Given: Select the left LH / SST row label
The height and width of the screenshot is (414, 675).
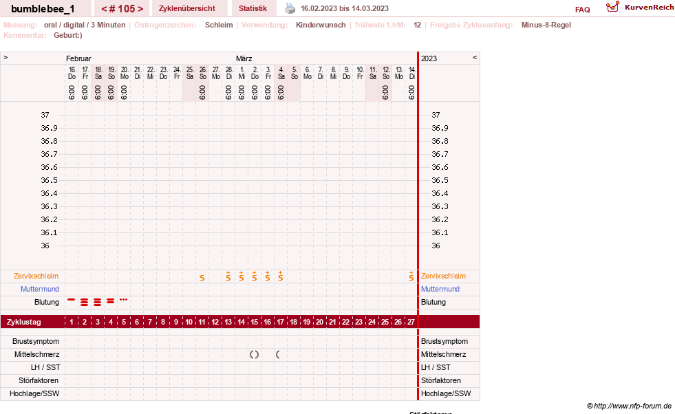Looking at the screenshot, I should [x=45, y=367].
